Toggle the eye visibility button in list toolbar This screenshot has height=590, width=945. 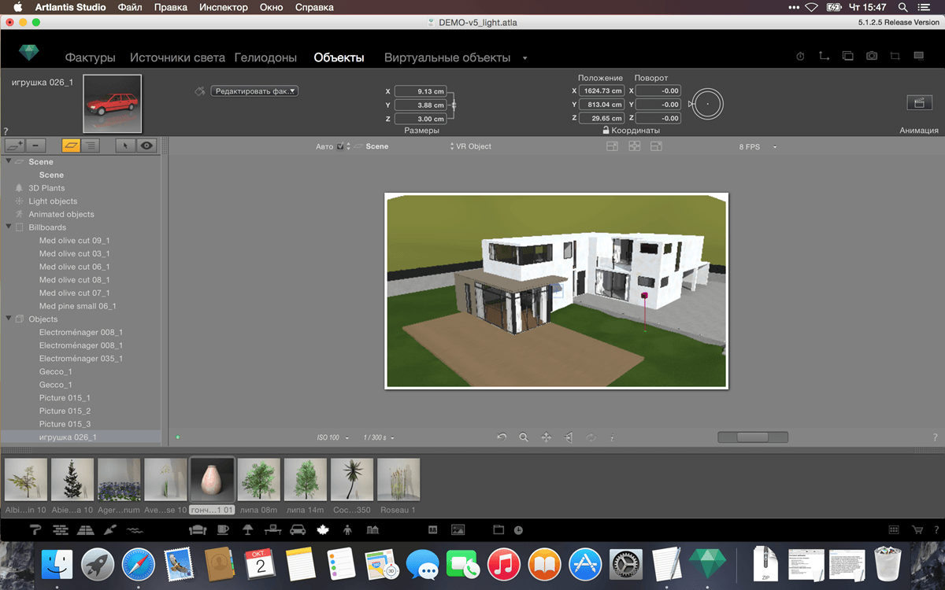click(x=146, y=146)
